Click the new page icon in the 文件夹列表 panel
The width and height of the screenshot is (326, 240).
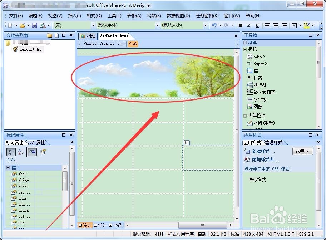click(x=56, y=35)
